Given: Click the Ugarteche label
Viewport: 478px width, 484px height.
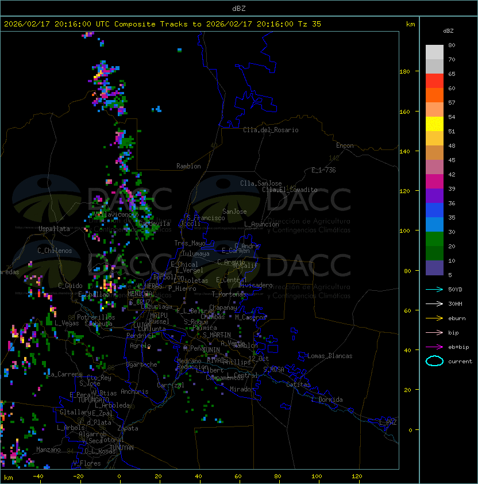Looking at the screenshot, I should click(142, 364).
